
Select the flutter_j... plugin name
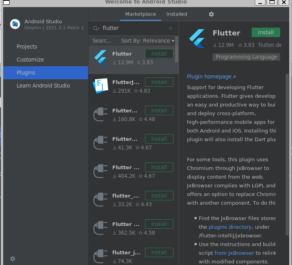[126, 252]
